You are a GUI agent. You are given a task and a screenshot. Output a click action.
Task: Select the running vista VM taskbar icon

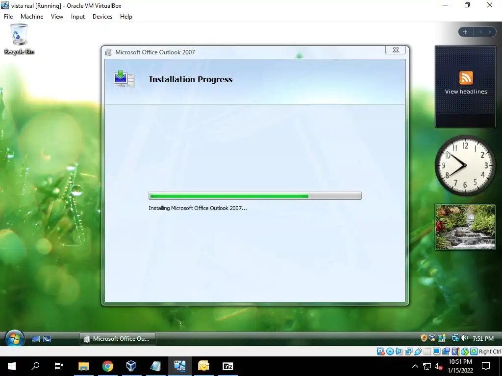(179, 366)
